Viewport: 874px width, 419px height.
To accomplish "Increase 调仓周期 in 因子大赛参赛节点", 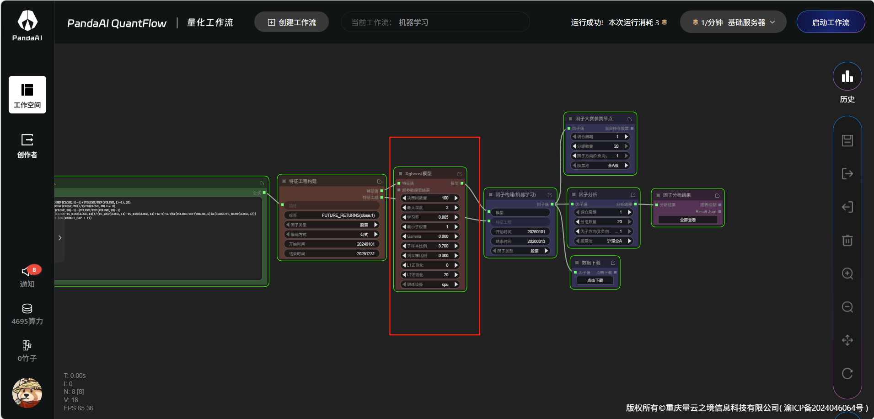I will click(x=626, y=137).
